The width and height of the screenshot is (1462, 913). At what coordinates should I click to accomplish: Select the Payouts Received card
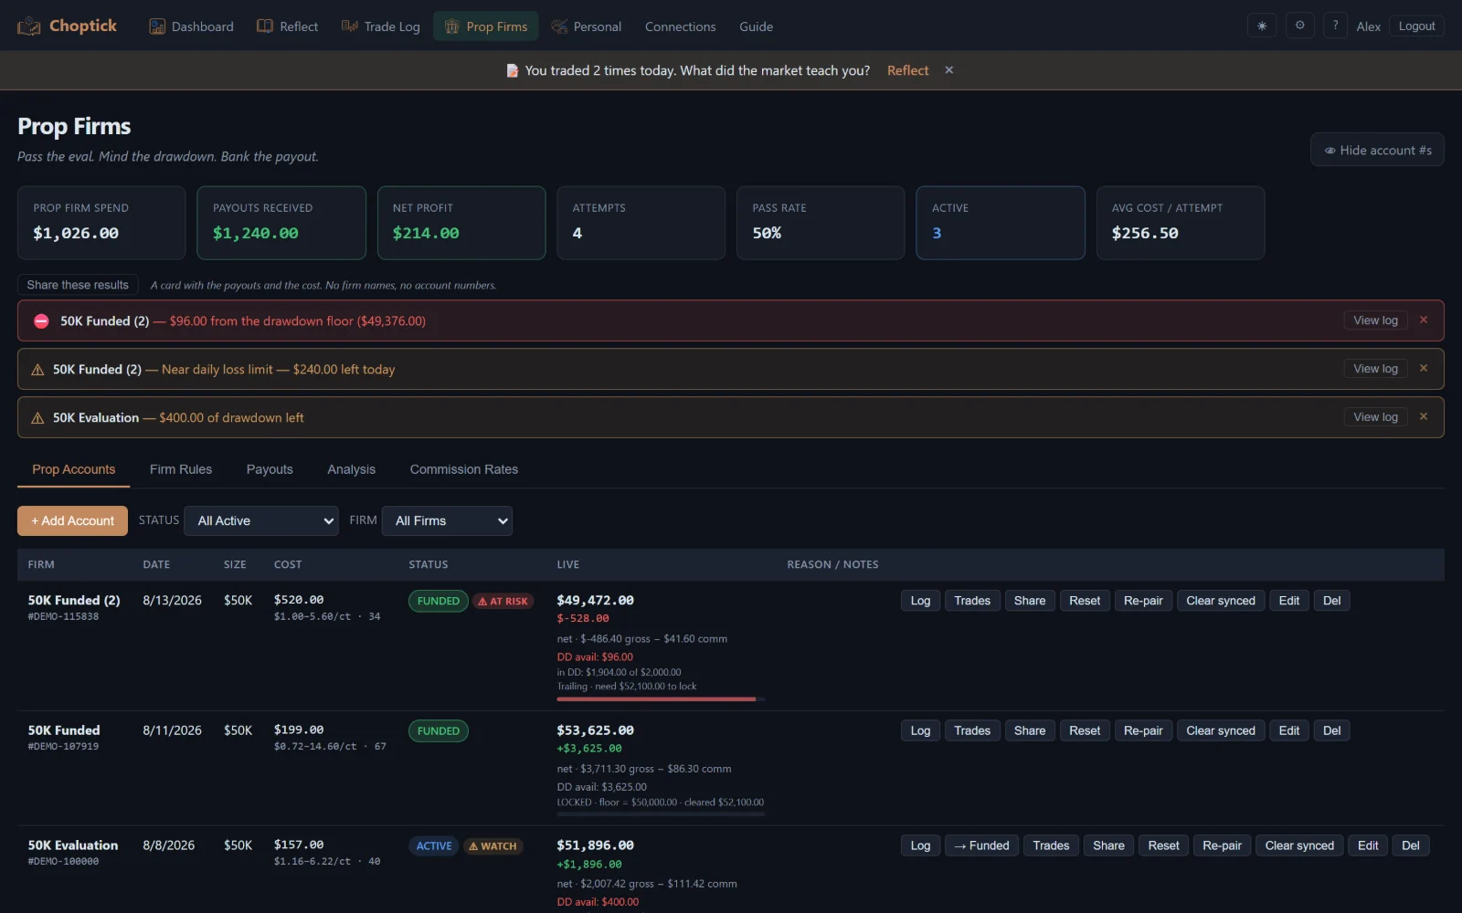click(x=281, y=223)
